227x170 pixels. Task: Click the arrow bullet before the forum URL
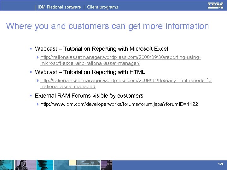pos(38,104)
